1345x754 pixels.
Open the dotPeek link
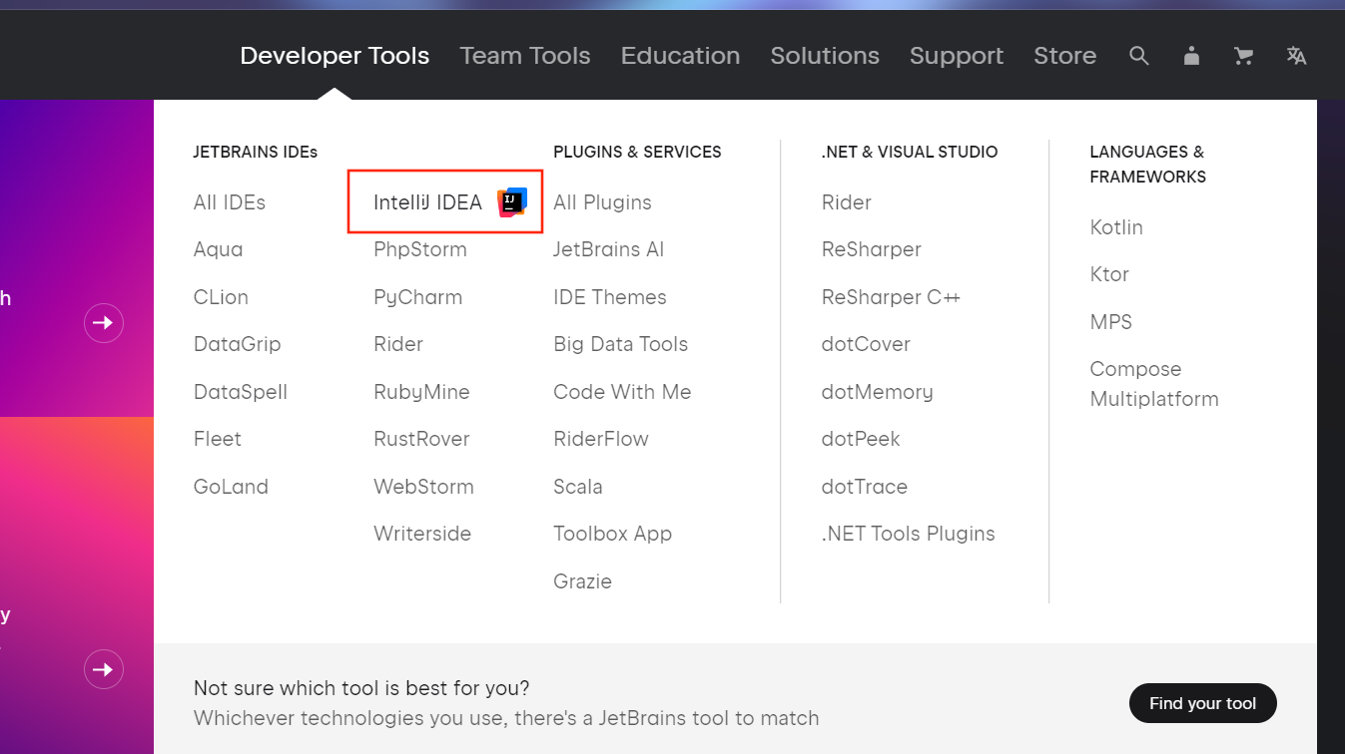coord(861,439)
